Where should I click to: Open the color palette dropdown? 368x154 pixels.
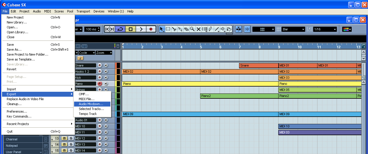[x=347, y=29]
